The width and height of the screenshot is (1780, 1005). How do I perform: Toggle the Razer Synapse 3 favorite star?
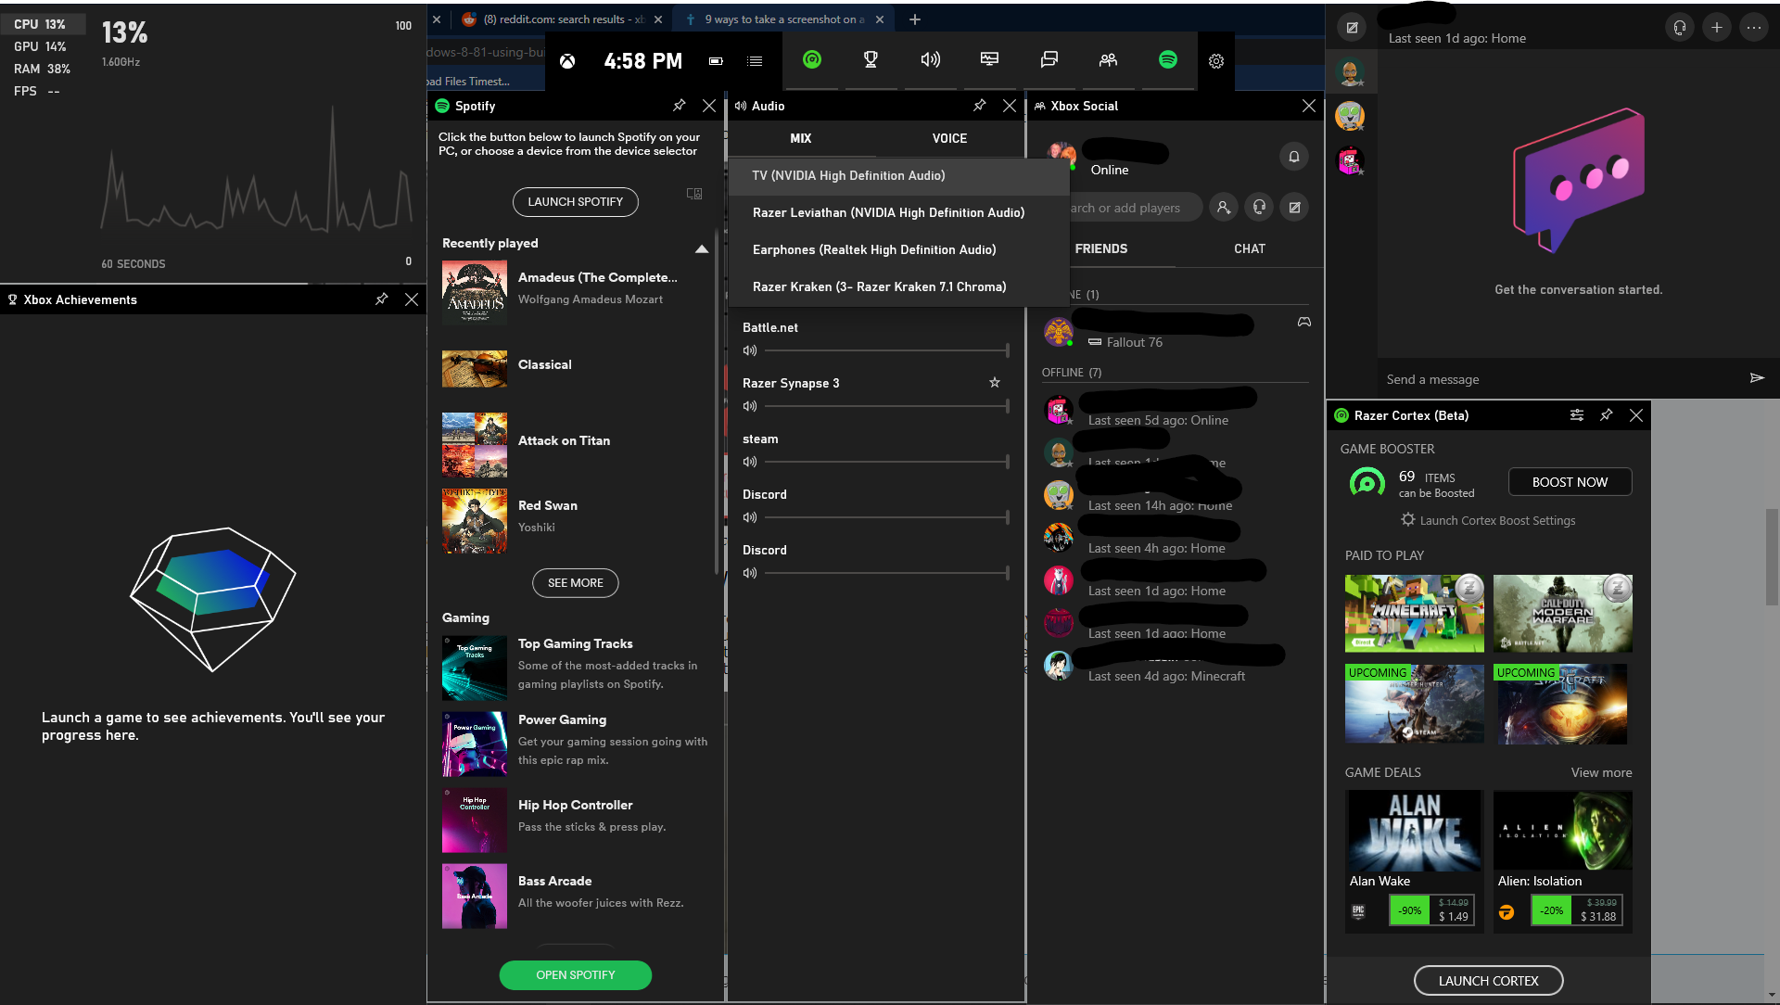[x=995, y=382]
